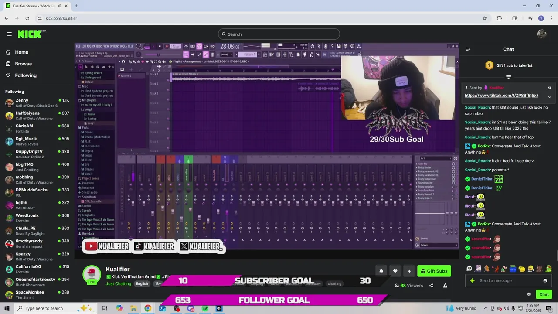Collapse the chat panel
Screen dimensions: 558x314
coord(468,49)
